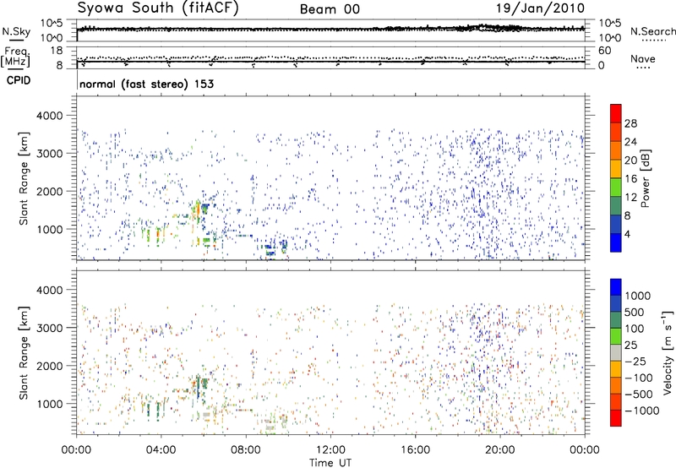Viewport: 676px width, 468px height.
Task: Click the red bottom segment of Velocity colorbar
Action: point(616,418)
